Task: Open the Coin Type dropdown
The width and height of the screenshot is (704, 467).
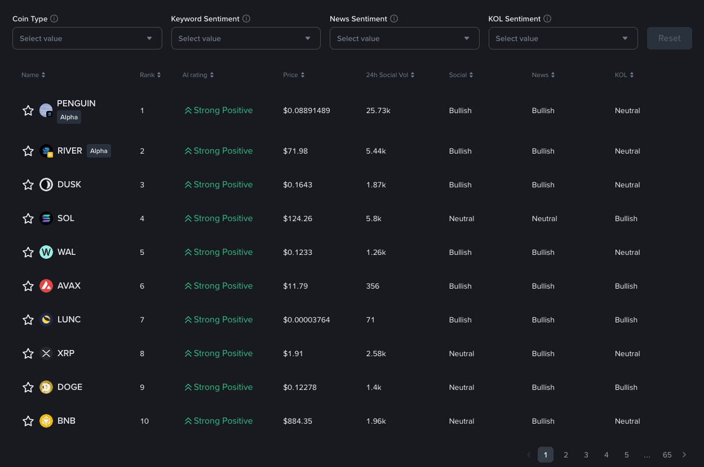Action: click(87, 38)
